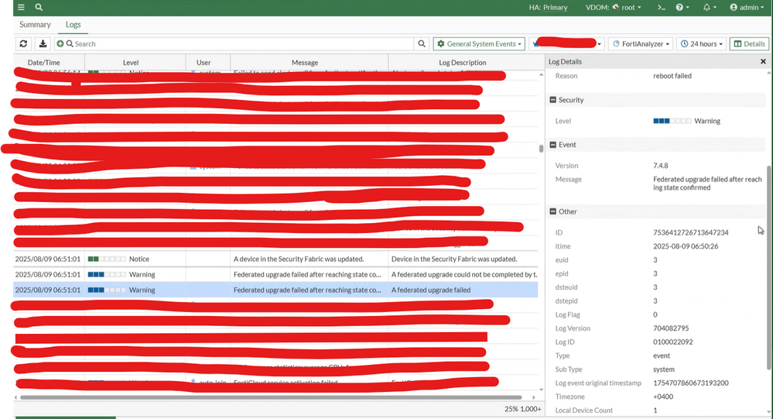Click the 25% 1,000+ load status
The width and height of the screenshot is (773, 419).
pyautogui.click(x=522, y=409)
